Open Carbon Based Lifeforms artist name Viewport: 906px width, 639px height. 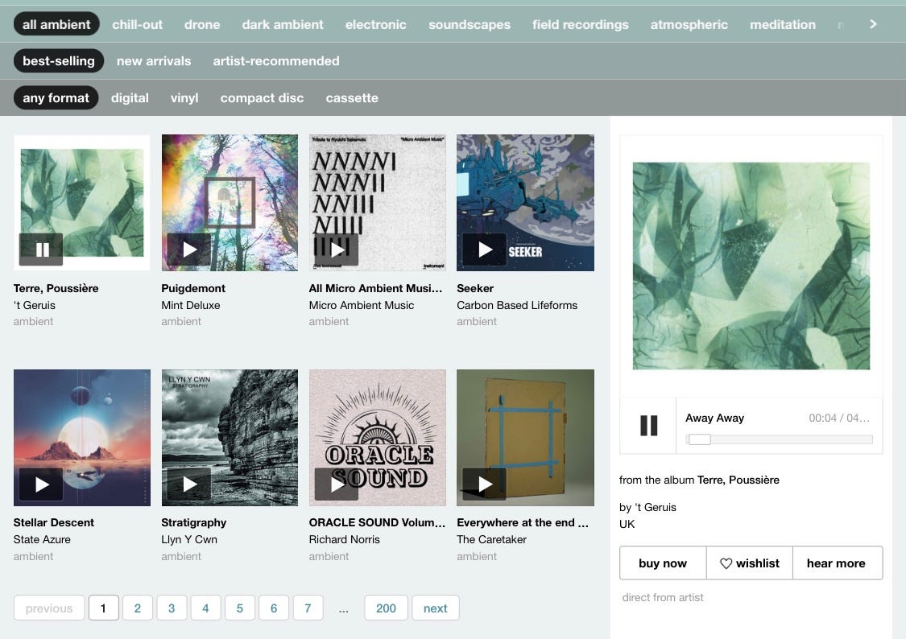click(x=517, y=305)
